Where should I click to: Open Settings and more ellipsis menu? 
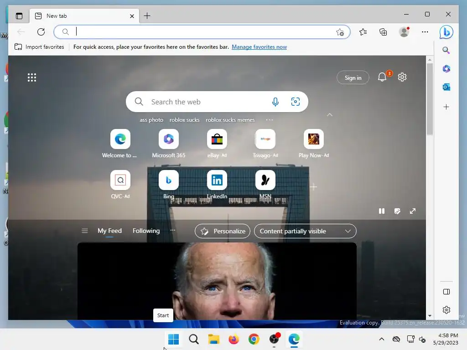[x=425, y=32]
